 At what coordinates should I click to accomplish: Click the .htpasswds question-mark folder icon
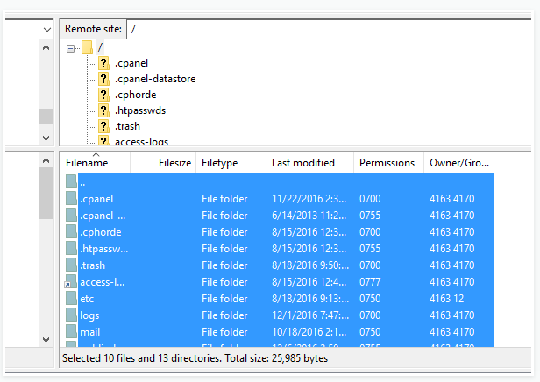pyautogui.click(x=103, y=110)
